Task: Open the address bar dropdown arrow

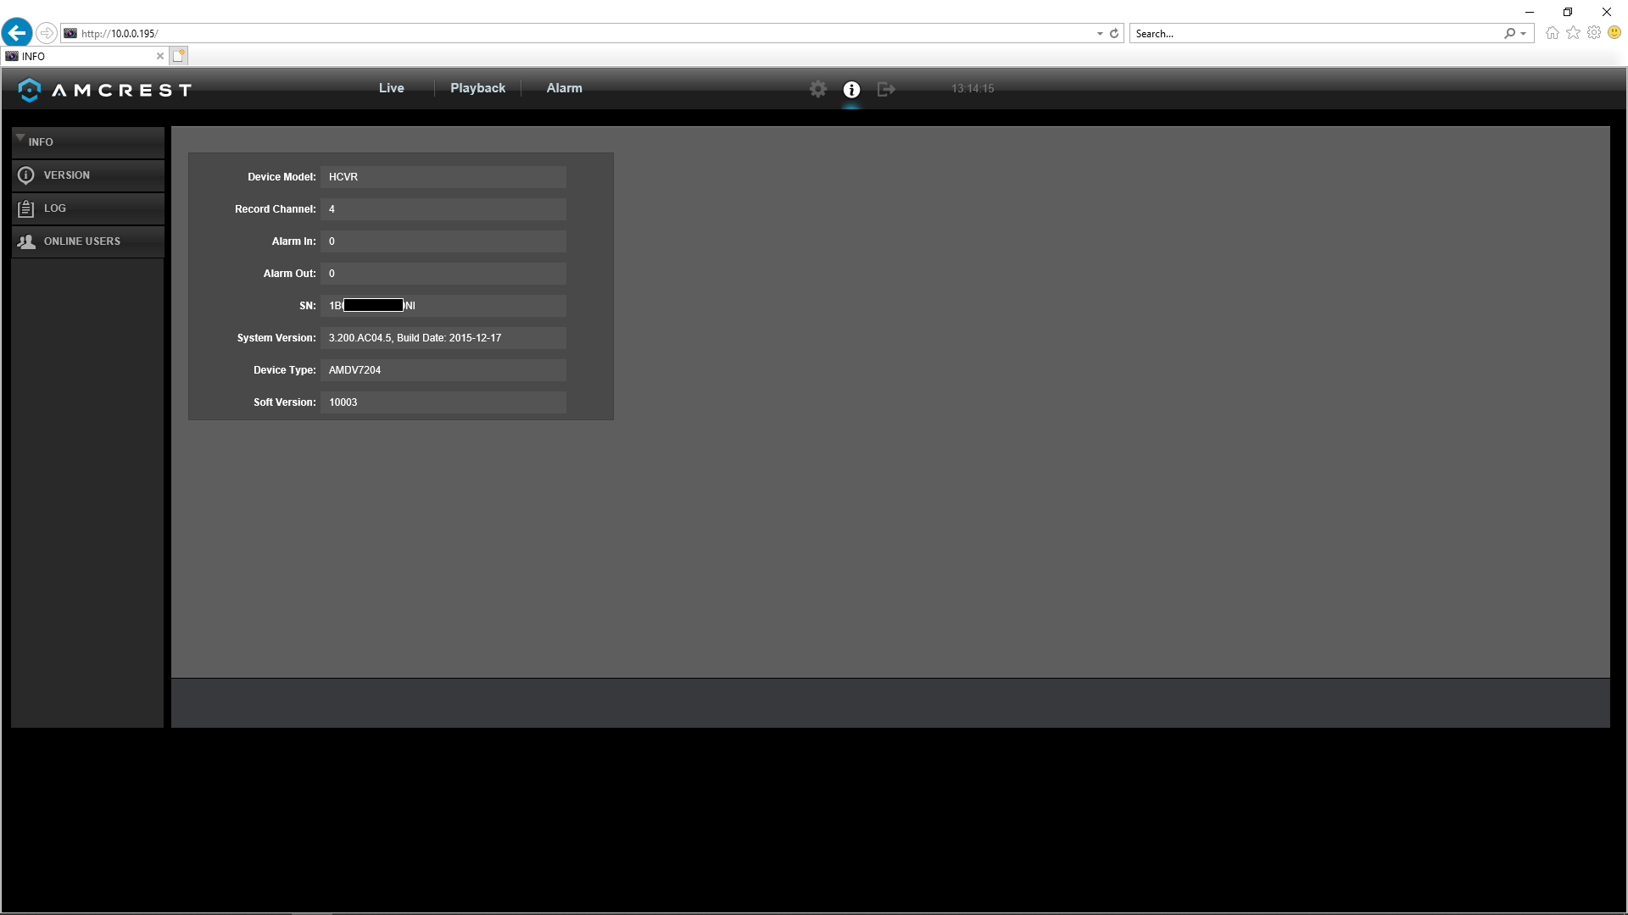Action: tap(1100, 34)
